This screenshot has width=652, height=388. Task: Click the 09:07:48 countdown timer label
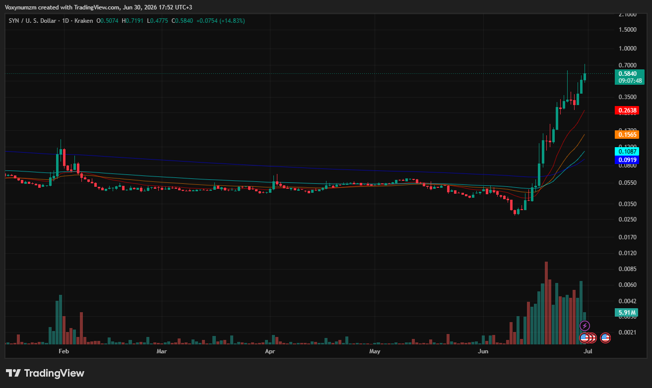[629, 81]
